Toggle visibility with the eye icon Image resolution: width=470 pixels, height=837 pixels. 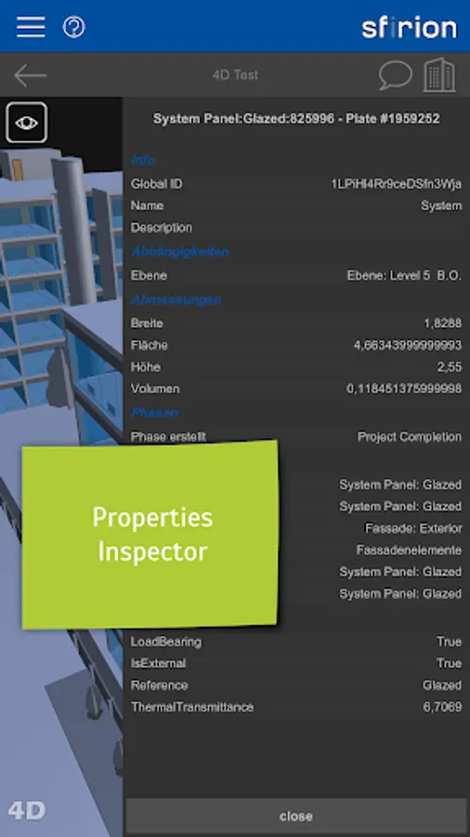27,123
